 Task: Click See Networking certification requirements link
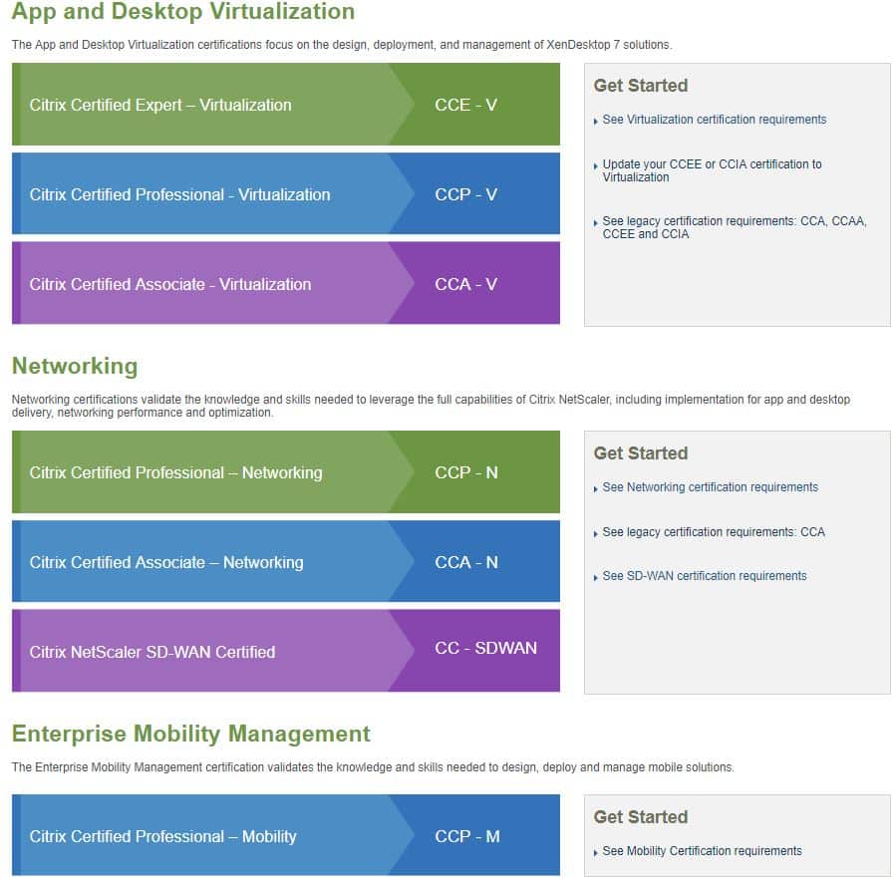711,487
